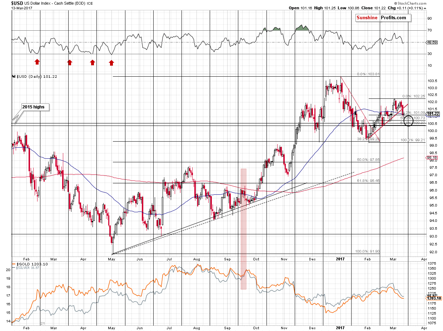Click the 'Low 100.86' value in header

tap(349, 8)
